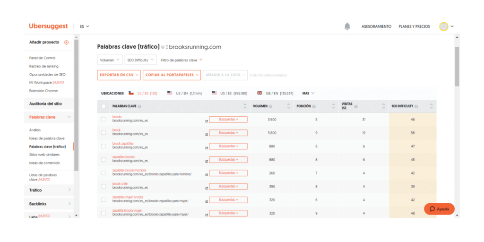Click info icon beside SEO DIFFICULTY header

click(416, 106)
